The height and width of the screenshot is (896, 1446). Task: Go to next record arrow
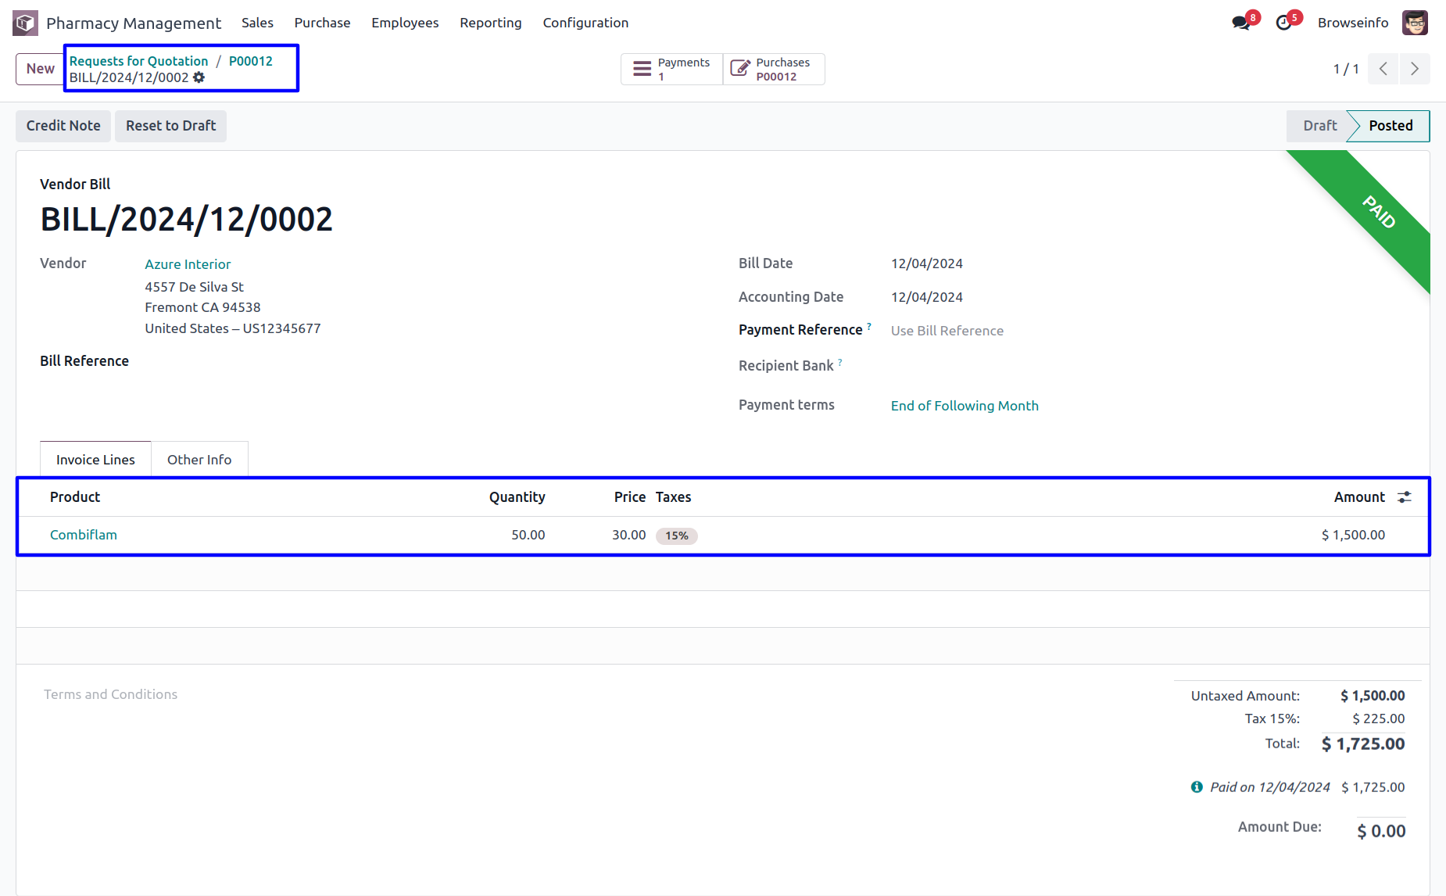tap(1415, 69)
